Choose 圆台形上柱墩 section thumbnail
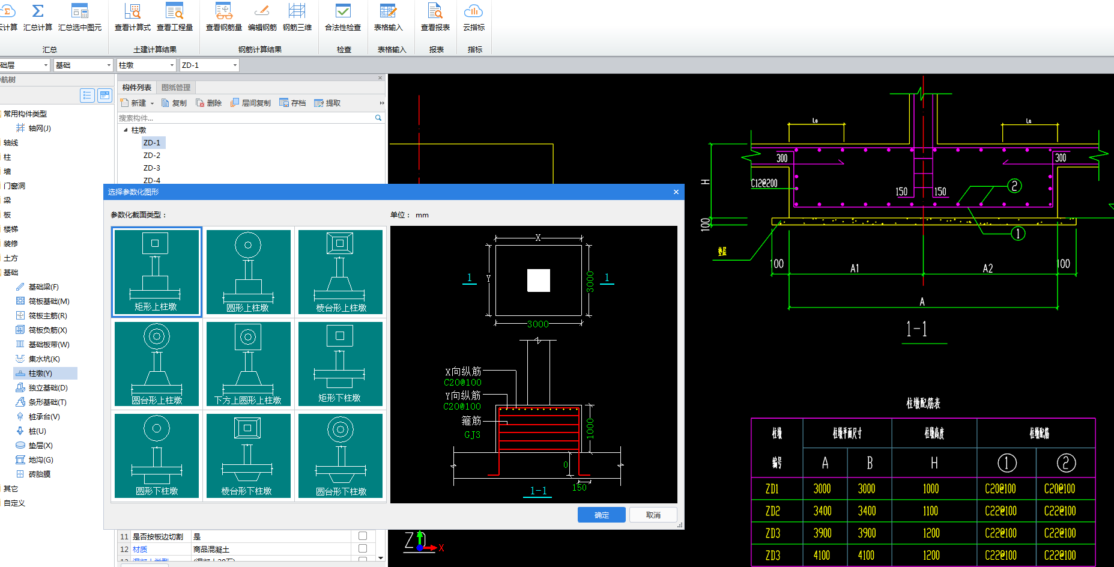Image resolution: width=1114 pixels, height=567 pixels. pyautogui.click(x=157, y=364)
